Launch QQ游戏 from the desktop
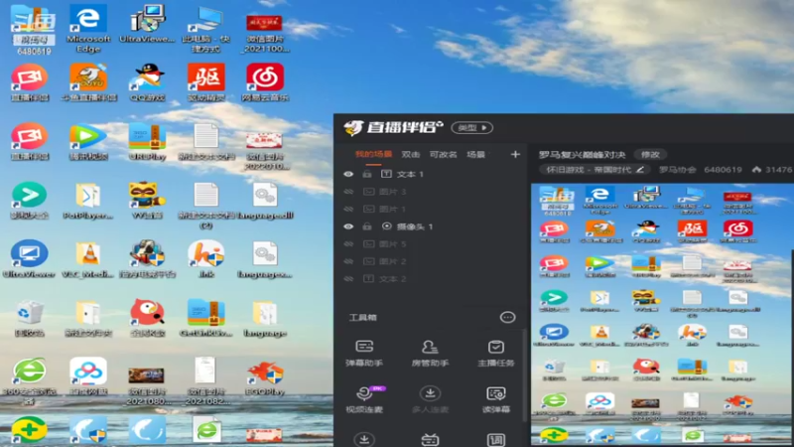This screenshot has width=794, height=447. (x=147, y=82)
